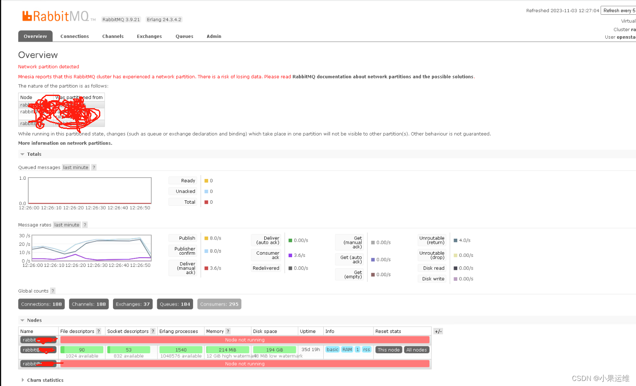Open More information on network partitions link
Screen dimensions: 636x386
[65, 143]
